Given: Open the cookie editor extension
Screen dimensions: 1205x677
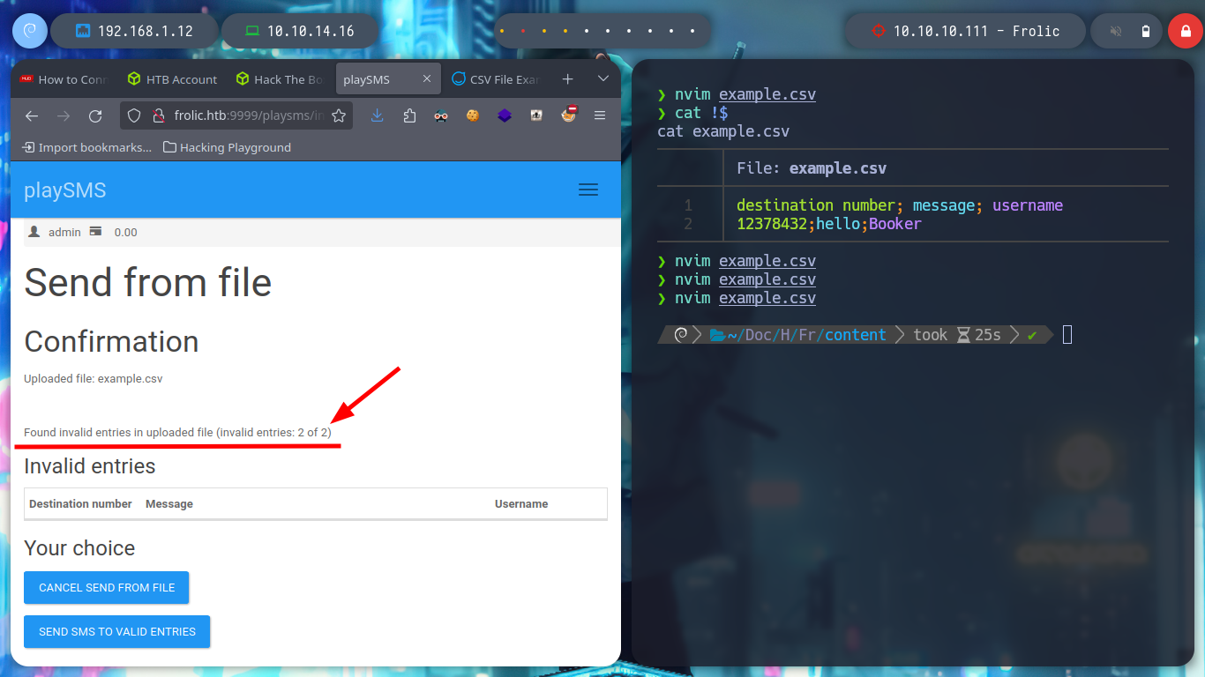Looking at the screenshot, I should [x=473, y=115].
